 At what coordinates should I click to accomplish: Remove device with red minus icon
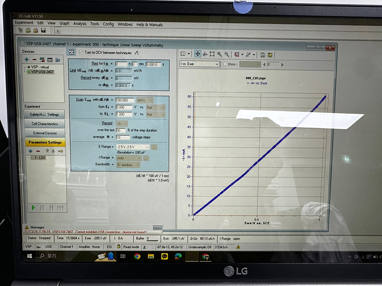[x=34, y=60]
